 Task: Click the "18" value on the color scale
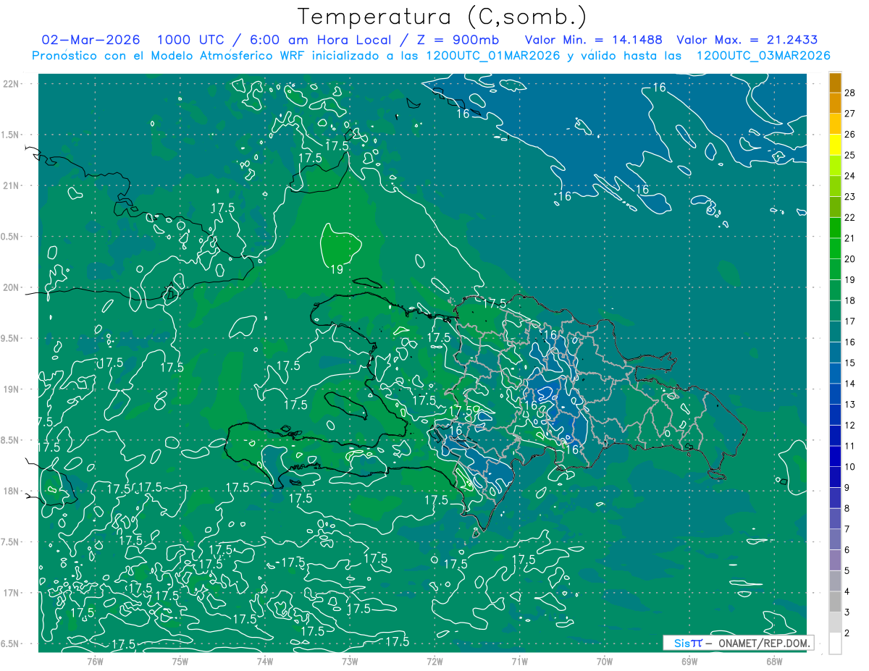click(850, 300)
